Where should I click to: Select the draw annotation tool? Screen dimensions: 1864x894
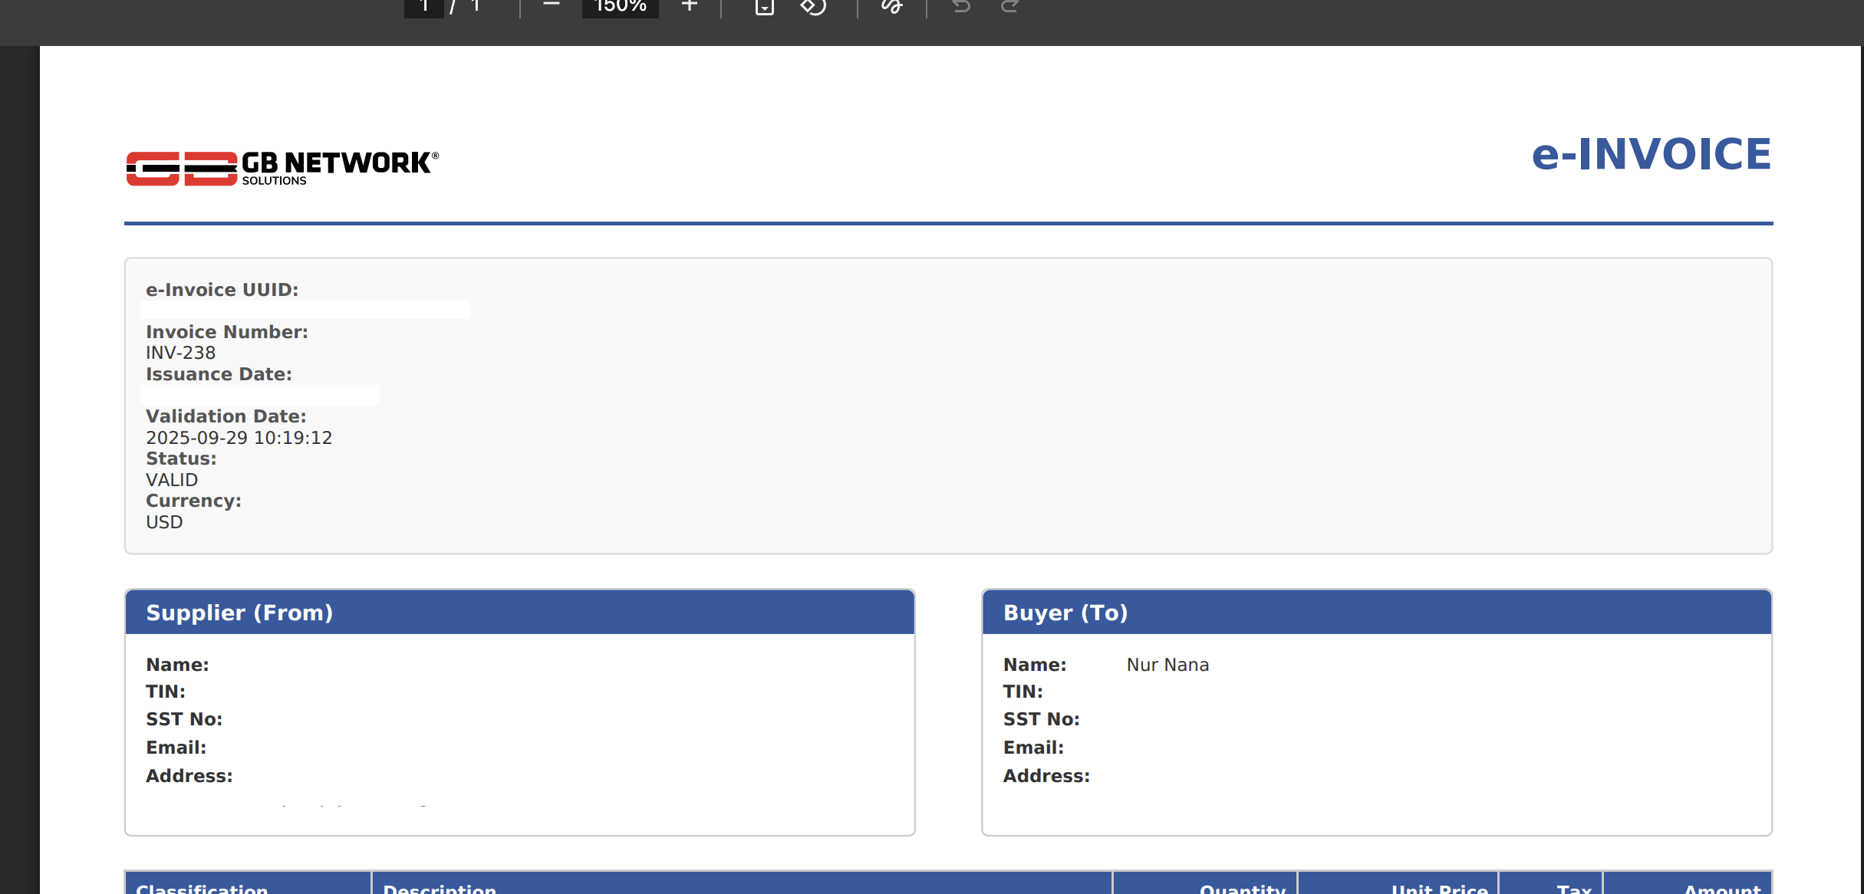coord(891,7)
